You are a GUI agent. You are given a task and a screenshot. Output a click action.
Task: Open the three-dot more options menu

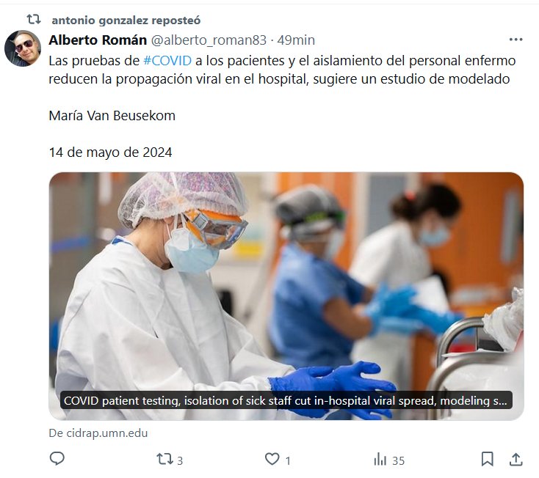coord(516,40)
